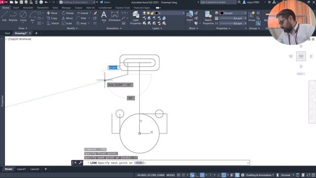Open the Insert ribbon tab
Viewport: 316px width, 178px height.
point(16,8)
